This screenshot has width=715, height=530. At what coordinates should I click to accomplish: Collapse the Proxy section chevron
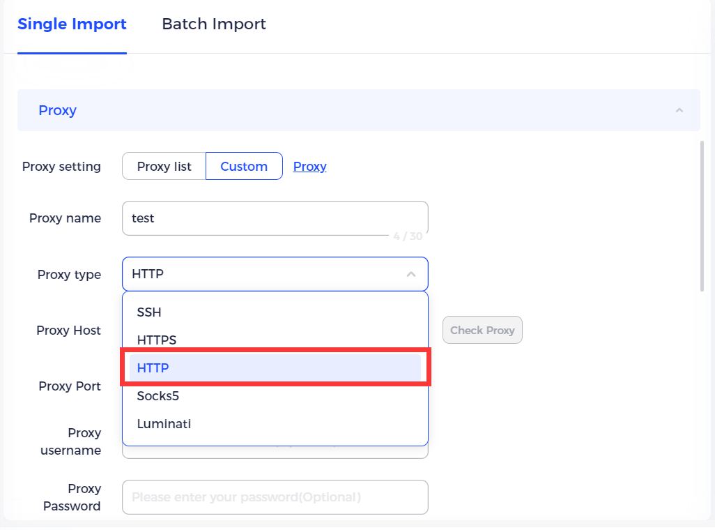click(679, 110)
